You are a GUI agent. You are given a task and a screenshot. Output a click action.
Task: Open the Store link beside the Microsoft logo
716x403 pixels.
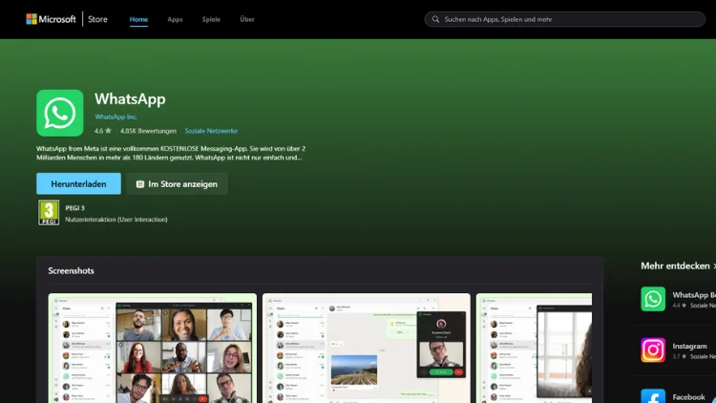click(x=97, y=19)
